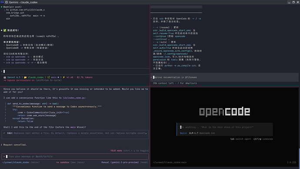The width and height of the screenshot is (300, 169).
Task: Click the Edit tool call box
Action: point(75,135)
